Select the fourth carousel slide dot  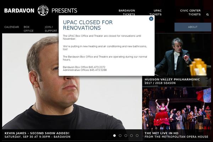(x=131, y=136)
